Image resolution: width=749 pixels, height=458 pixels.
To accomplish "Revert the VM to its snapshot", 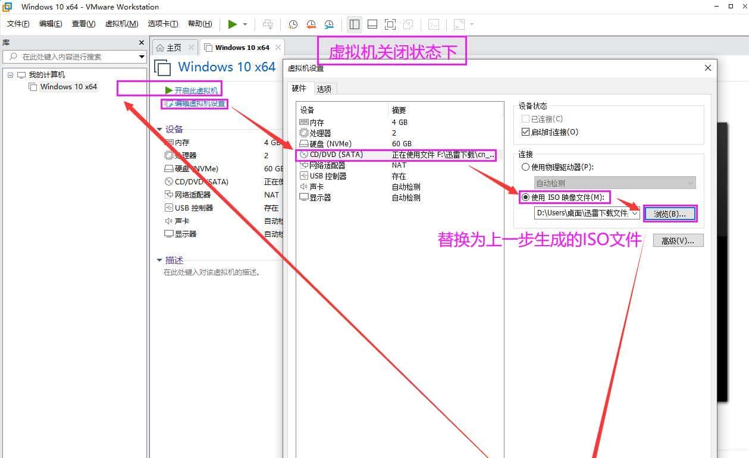I will 311,24.
